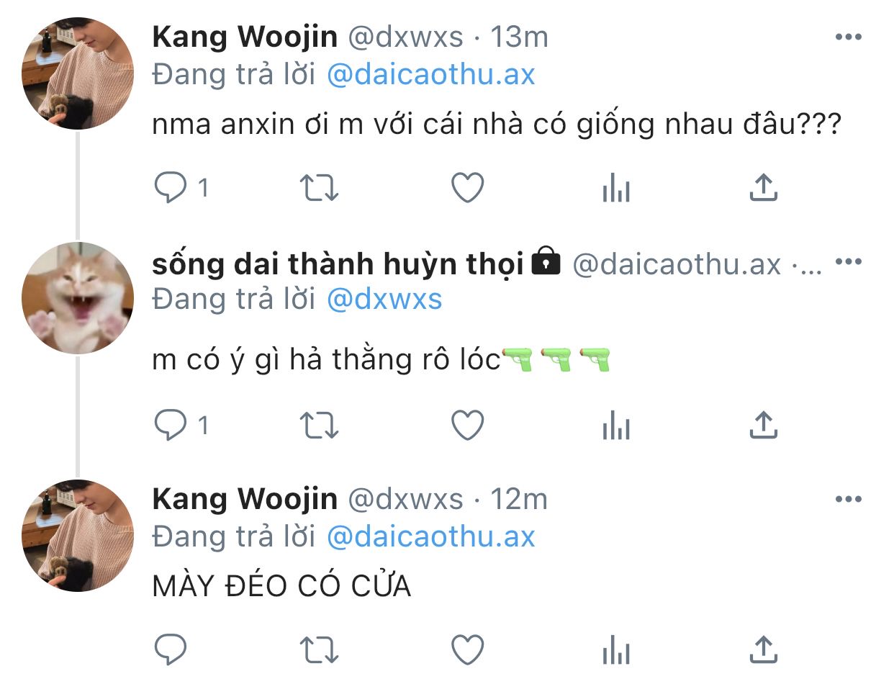Image resolution: width=894 pixels, height=679 pixels.
Task: Share the middle tweet
Action: pyautogui.click(x=763, y=425)
